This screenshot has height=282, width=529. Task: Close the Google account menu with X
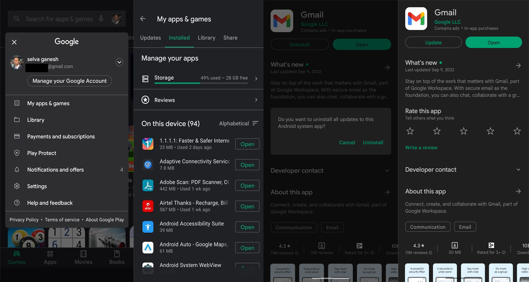(x=14, y=42)
